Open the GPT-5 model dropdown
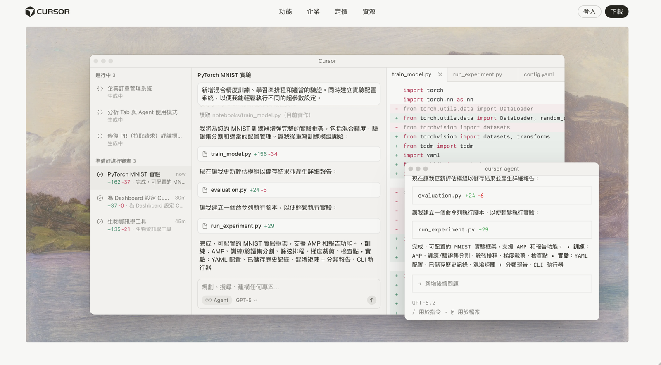This screenshot has width=661, height=365. (246, 300)
